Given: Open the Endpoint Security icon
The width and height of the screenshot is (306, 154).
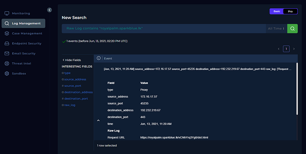Looking at the screenshot, I should pyautogui.click(x=7, y=43).
